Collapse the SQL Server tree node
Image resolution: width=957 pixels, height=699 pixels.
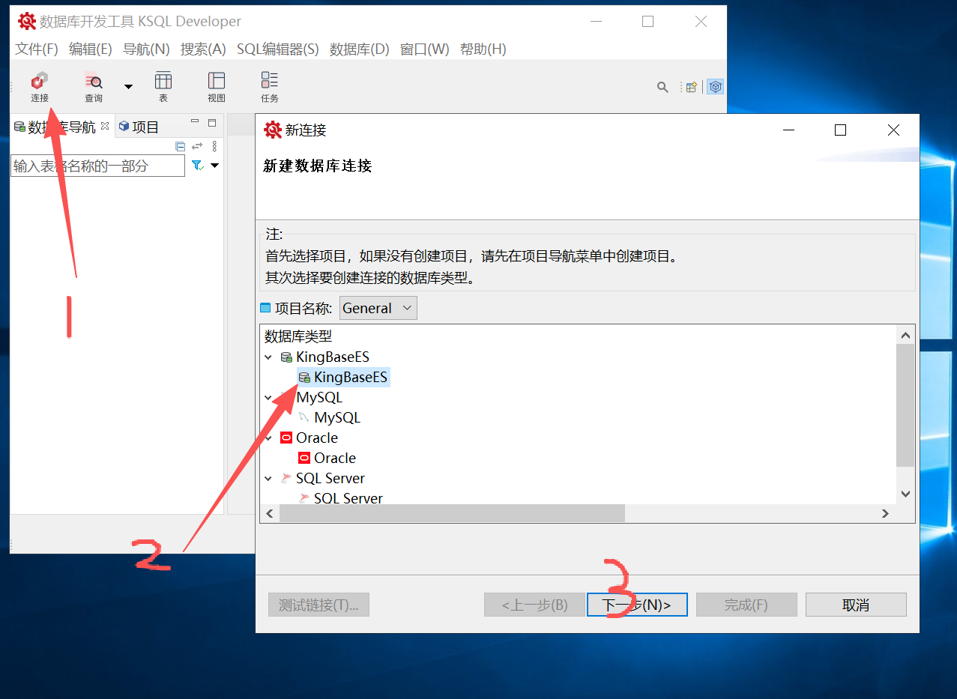268,478
